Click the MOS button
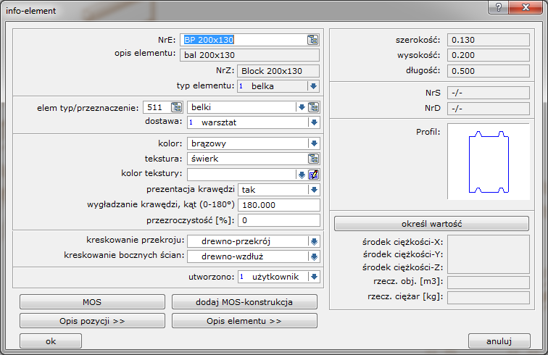548x355 pixels. point(92,302)
